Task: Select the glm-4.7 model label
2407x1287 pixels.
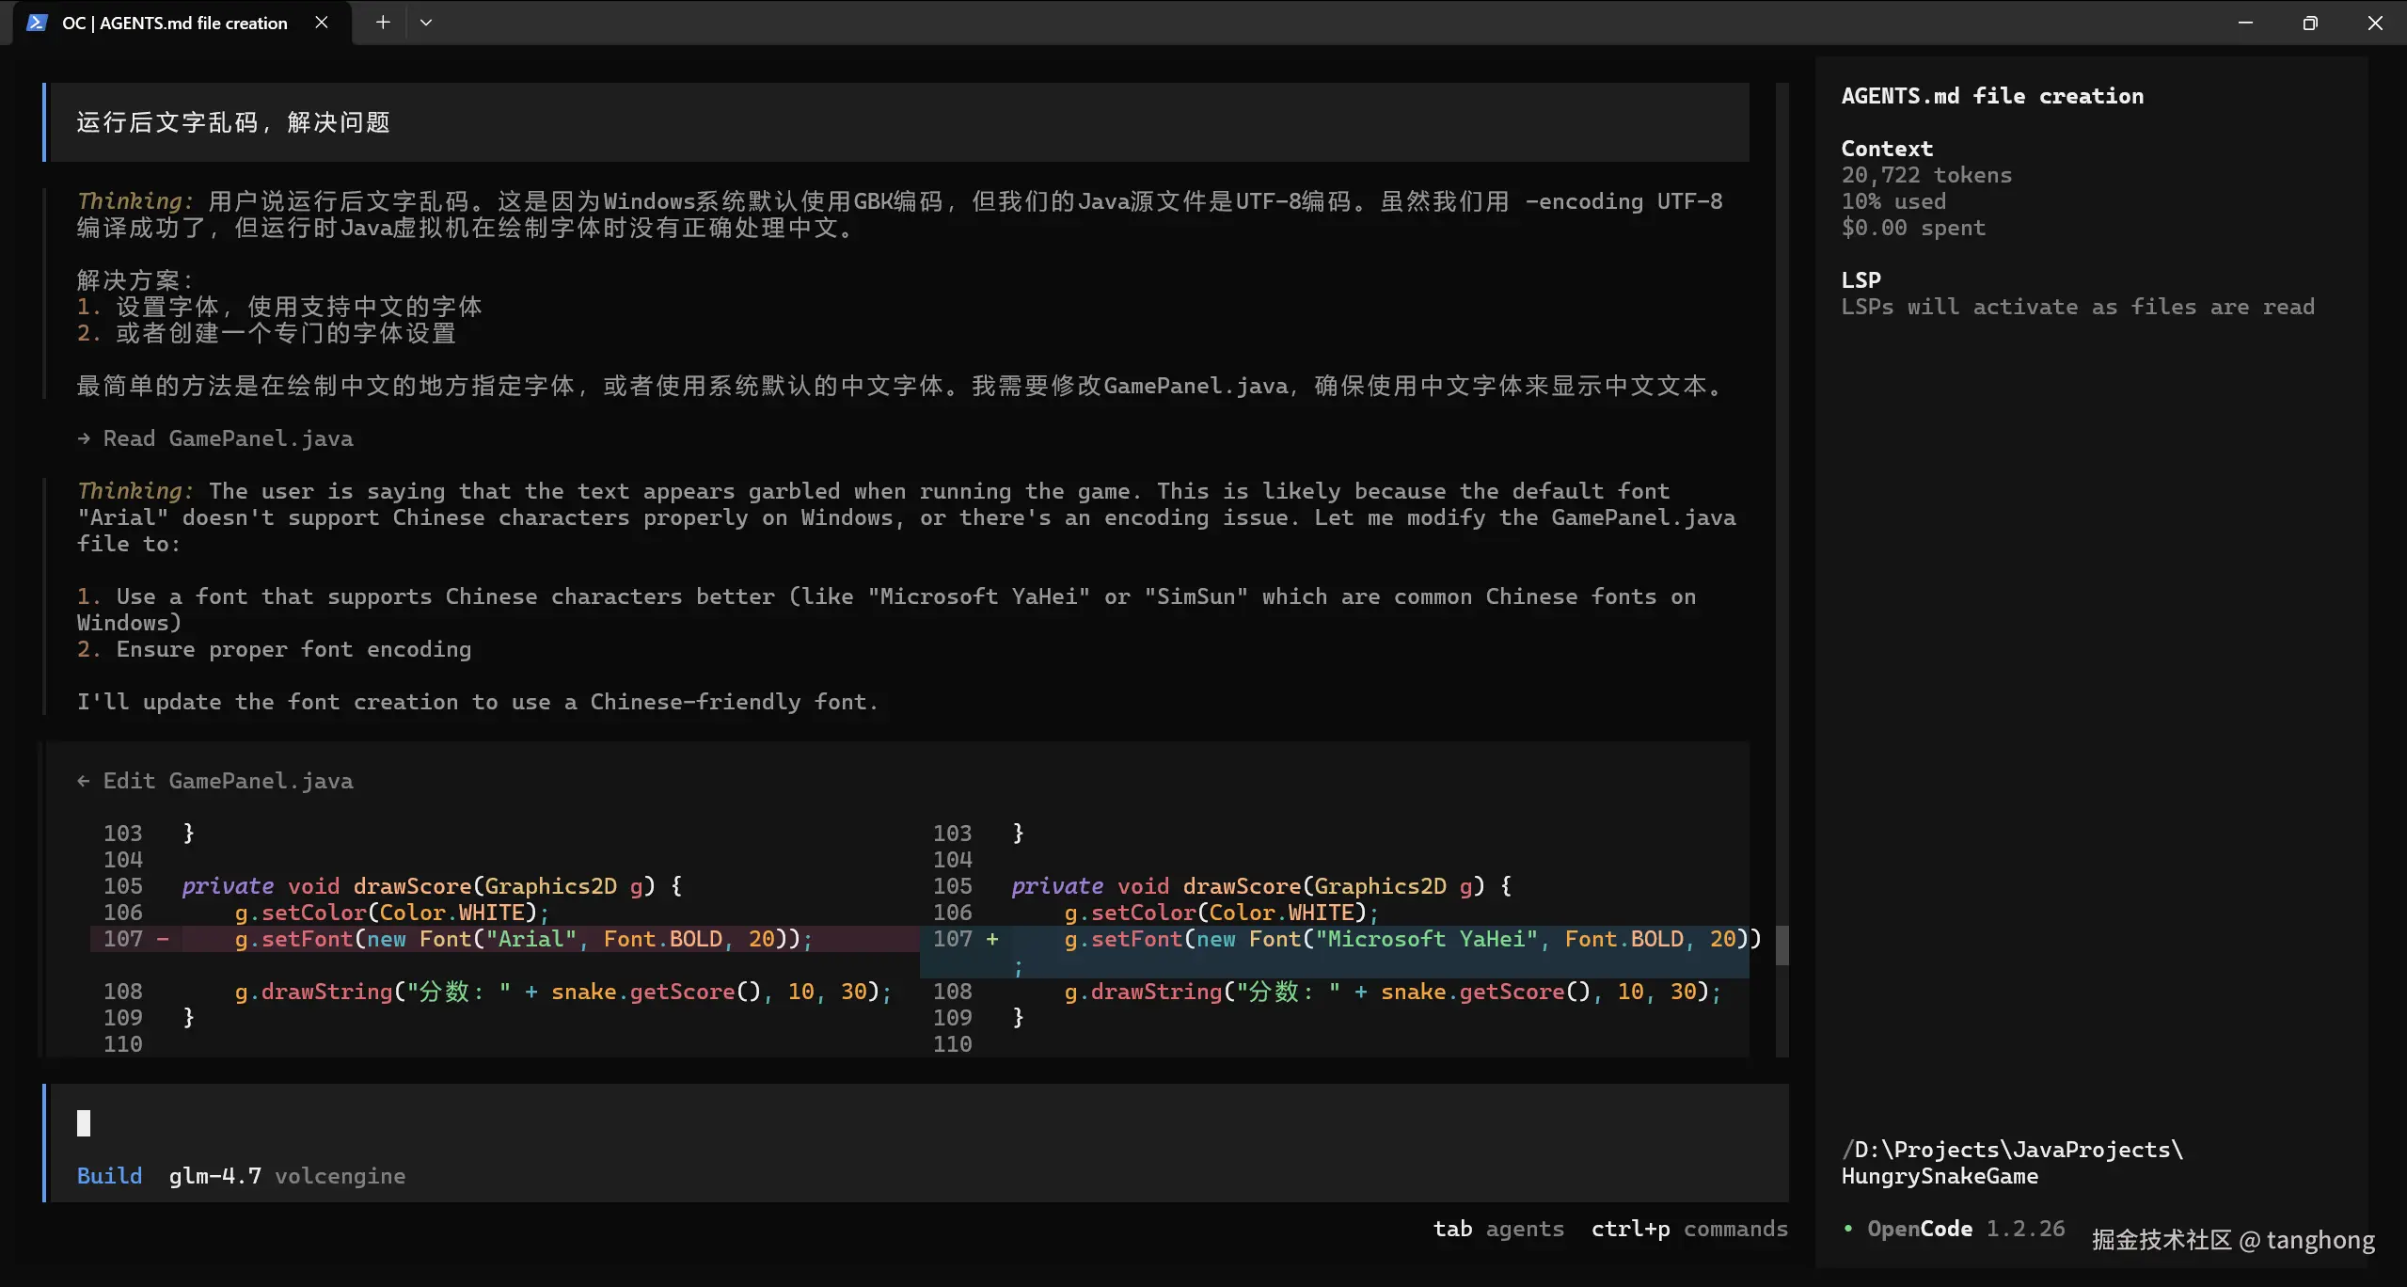Action: [214, 1176]
